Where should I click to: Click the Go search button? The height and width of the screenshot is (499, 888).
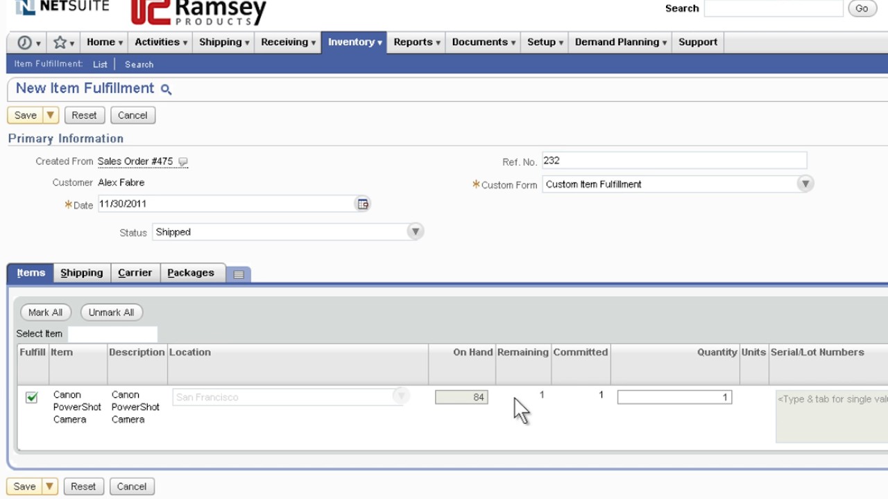(862, 8)
